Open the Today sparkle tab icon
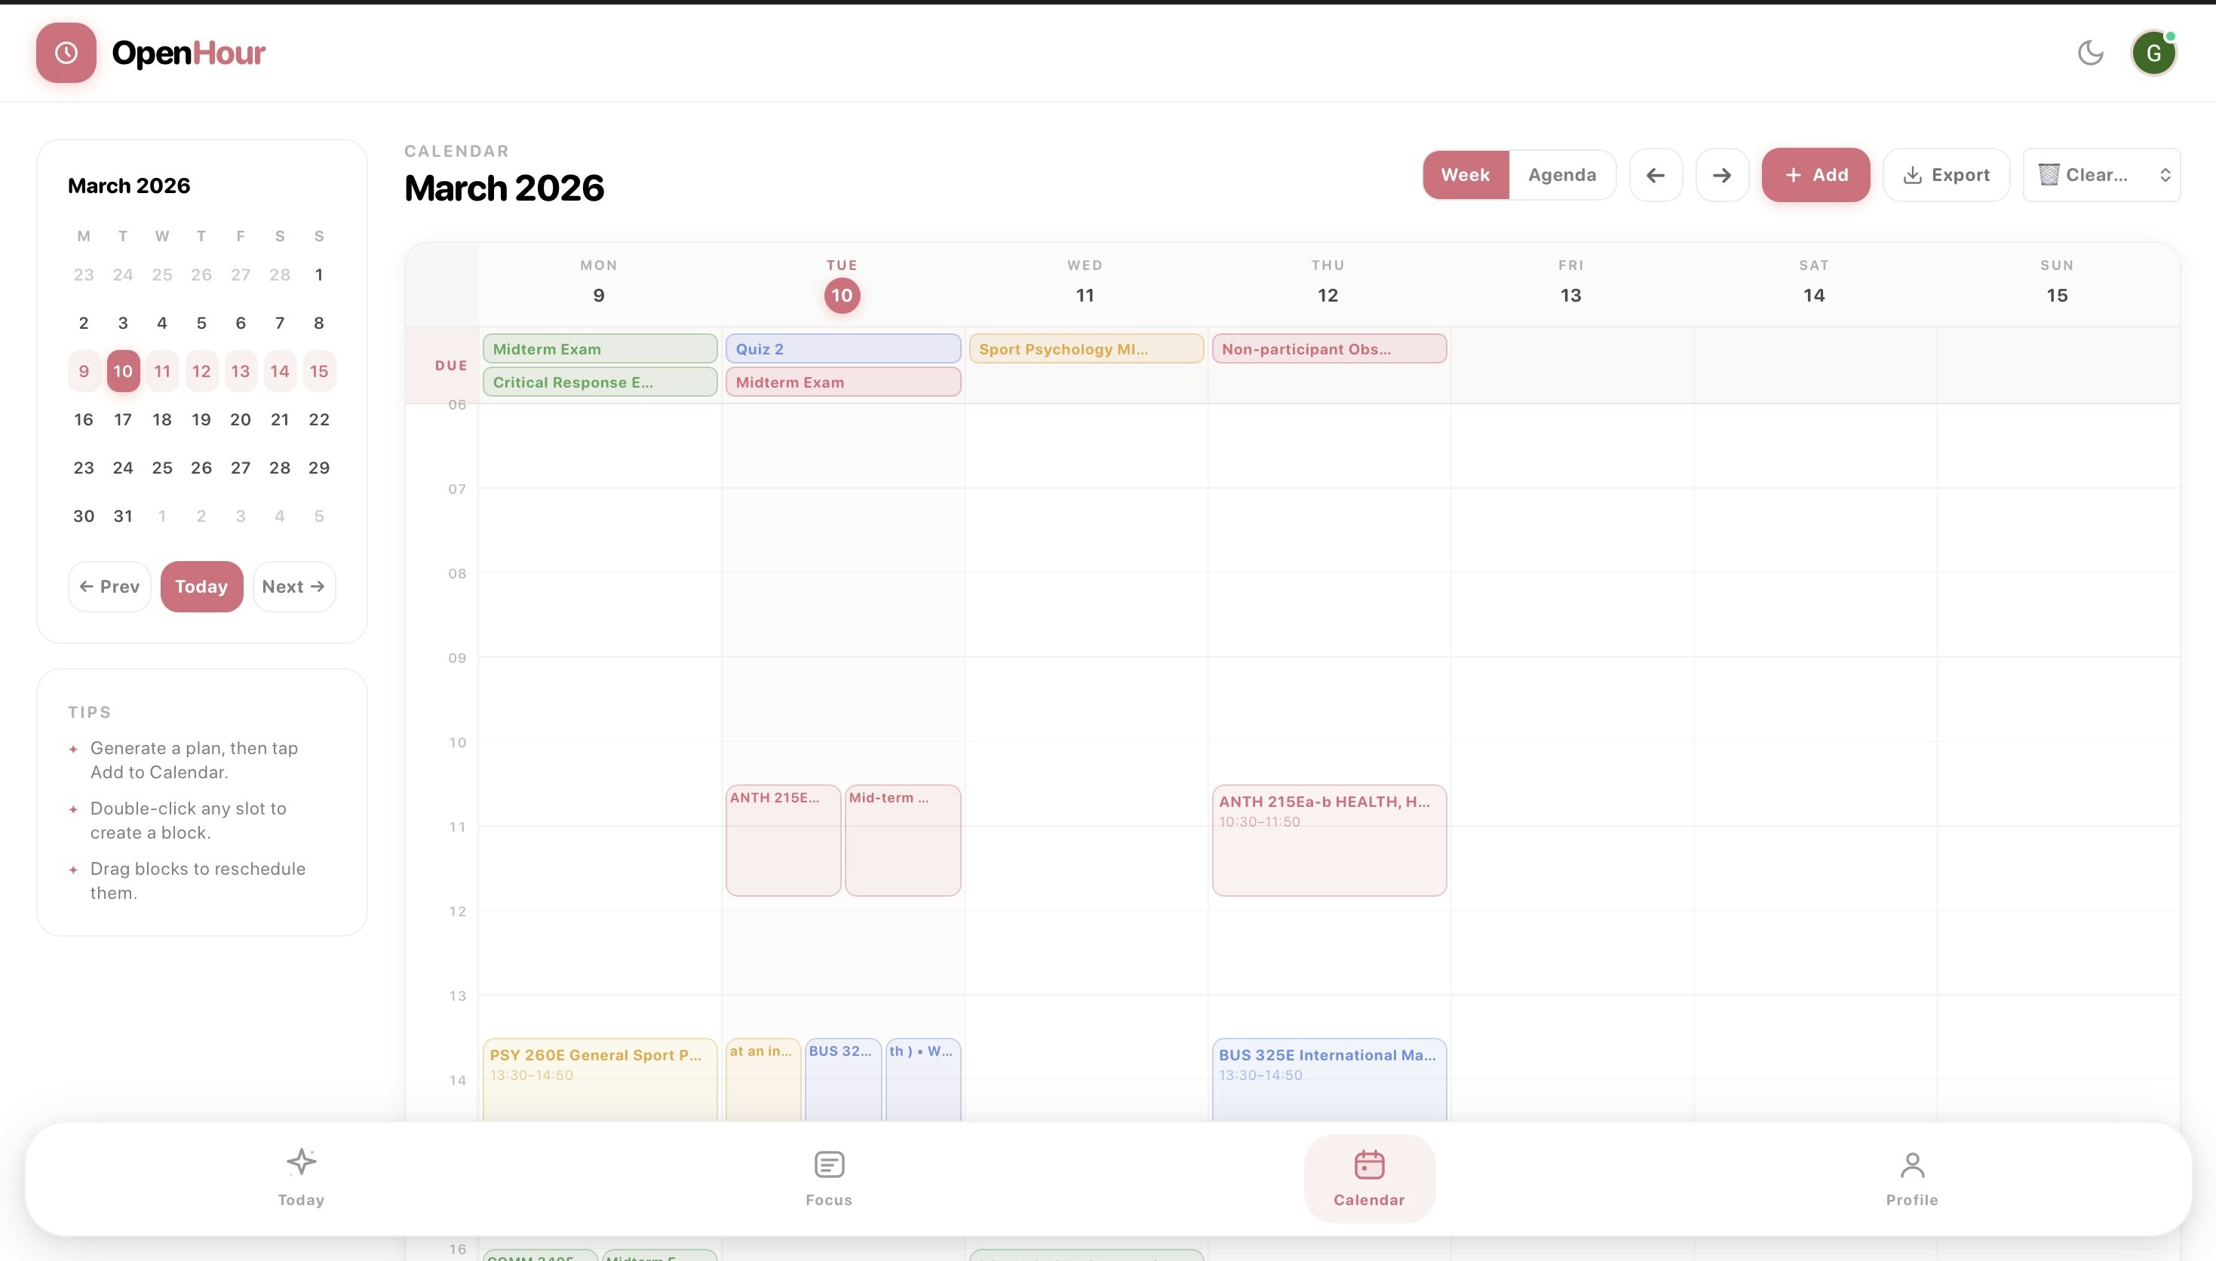Image resolution: width=2216 pixels, height=1261 pixels. coord(302,1162)
